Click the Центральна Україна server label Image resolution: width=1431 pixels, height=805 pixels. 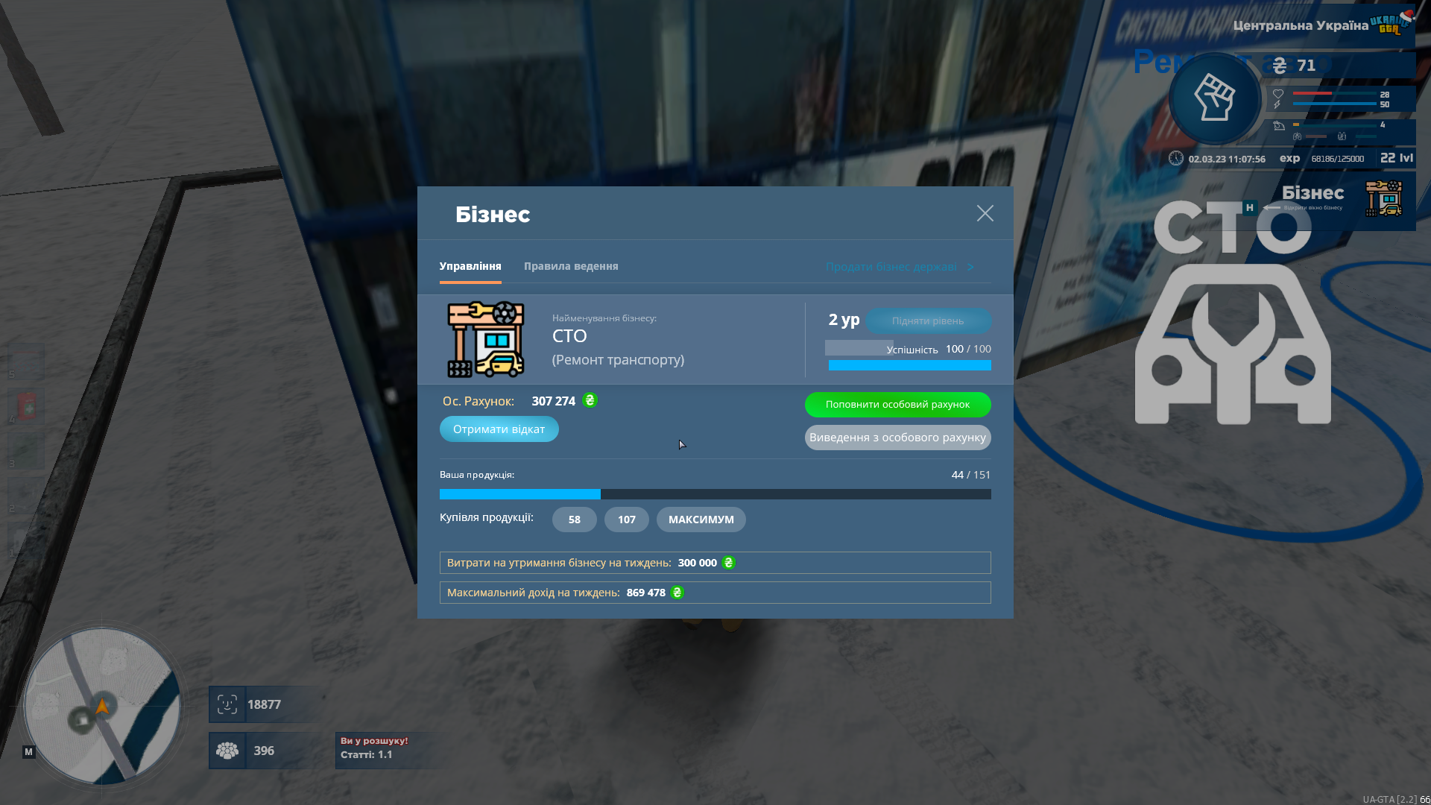(x=1301, y=25)
